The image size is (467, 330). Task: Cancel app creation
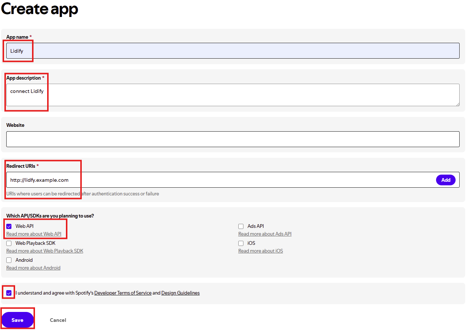tap(58, 320)
